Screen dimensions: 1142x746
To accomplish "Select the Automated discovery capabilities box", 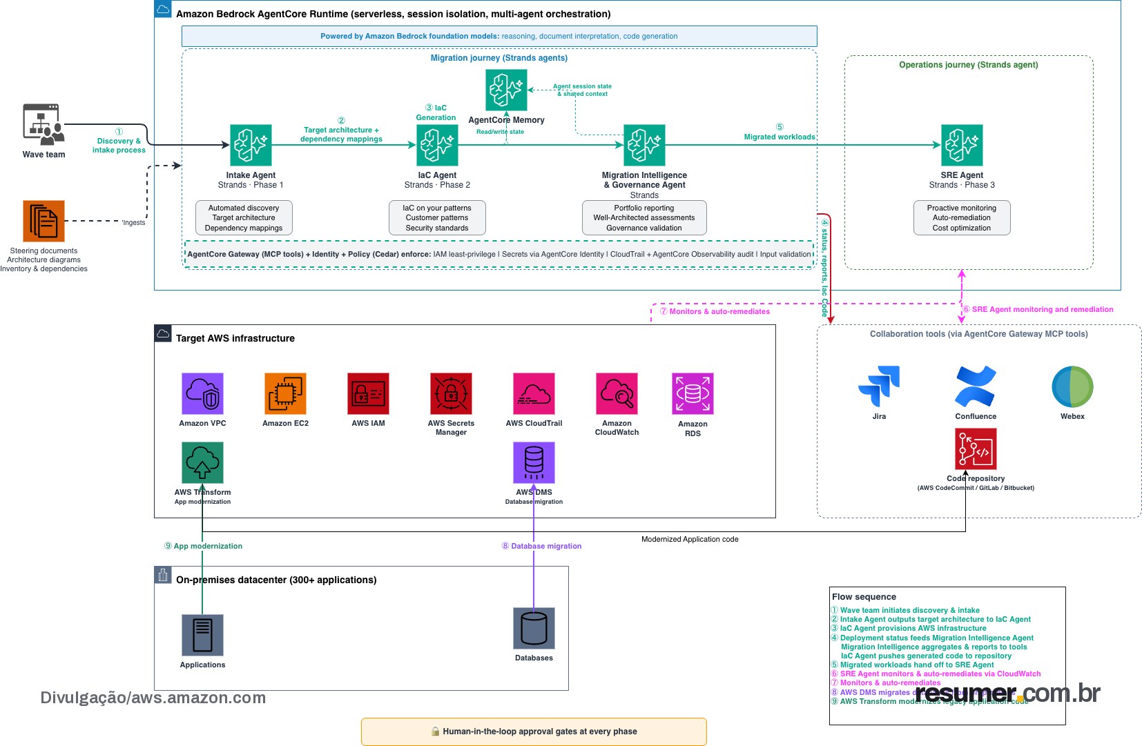I will [x=244, y=218].
